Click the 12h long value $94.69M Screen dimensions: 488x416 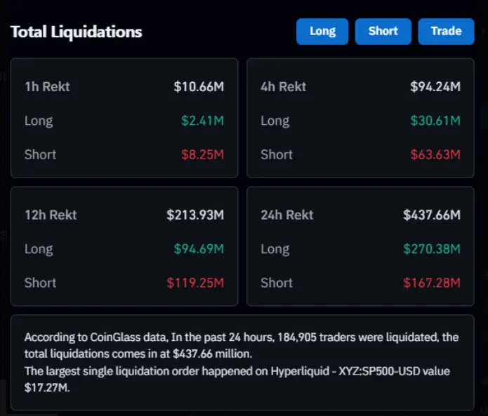[x=199, y=249]
